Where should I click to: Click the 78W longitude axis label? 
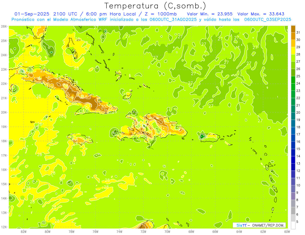click(71, 231)
